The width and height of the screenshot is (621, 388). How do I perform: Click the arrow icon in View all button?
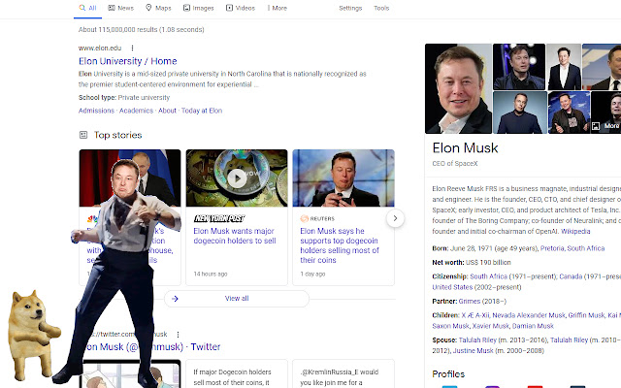(x=175, y=299)
